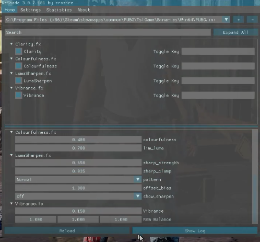This screenshot has height=242, width=260.
Task: Enable the Colourfulness effect checkbox
Action: tap(19, 66)
